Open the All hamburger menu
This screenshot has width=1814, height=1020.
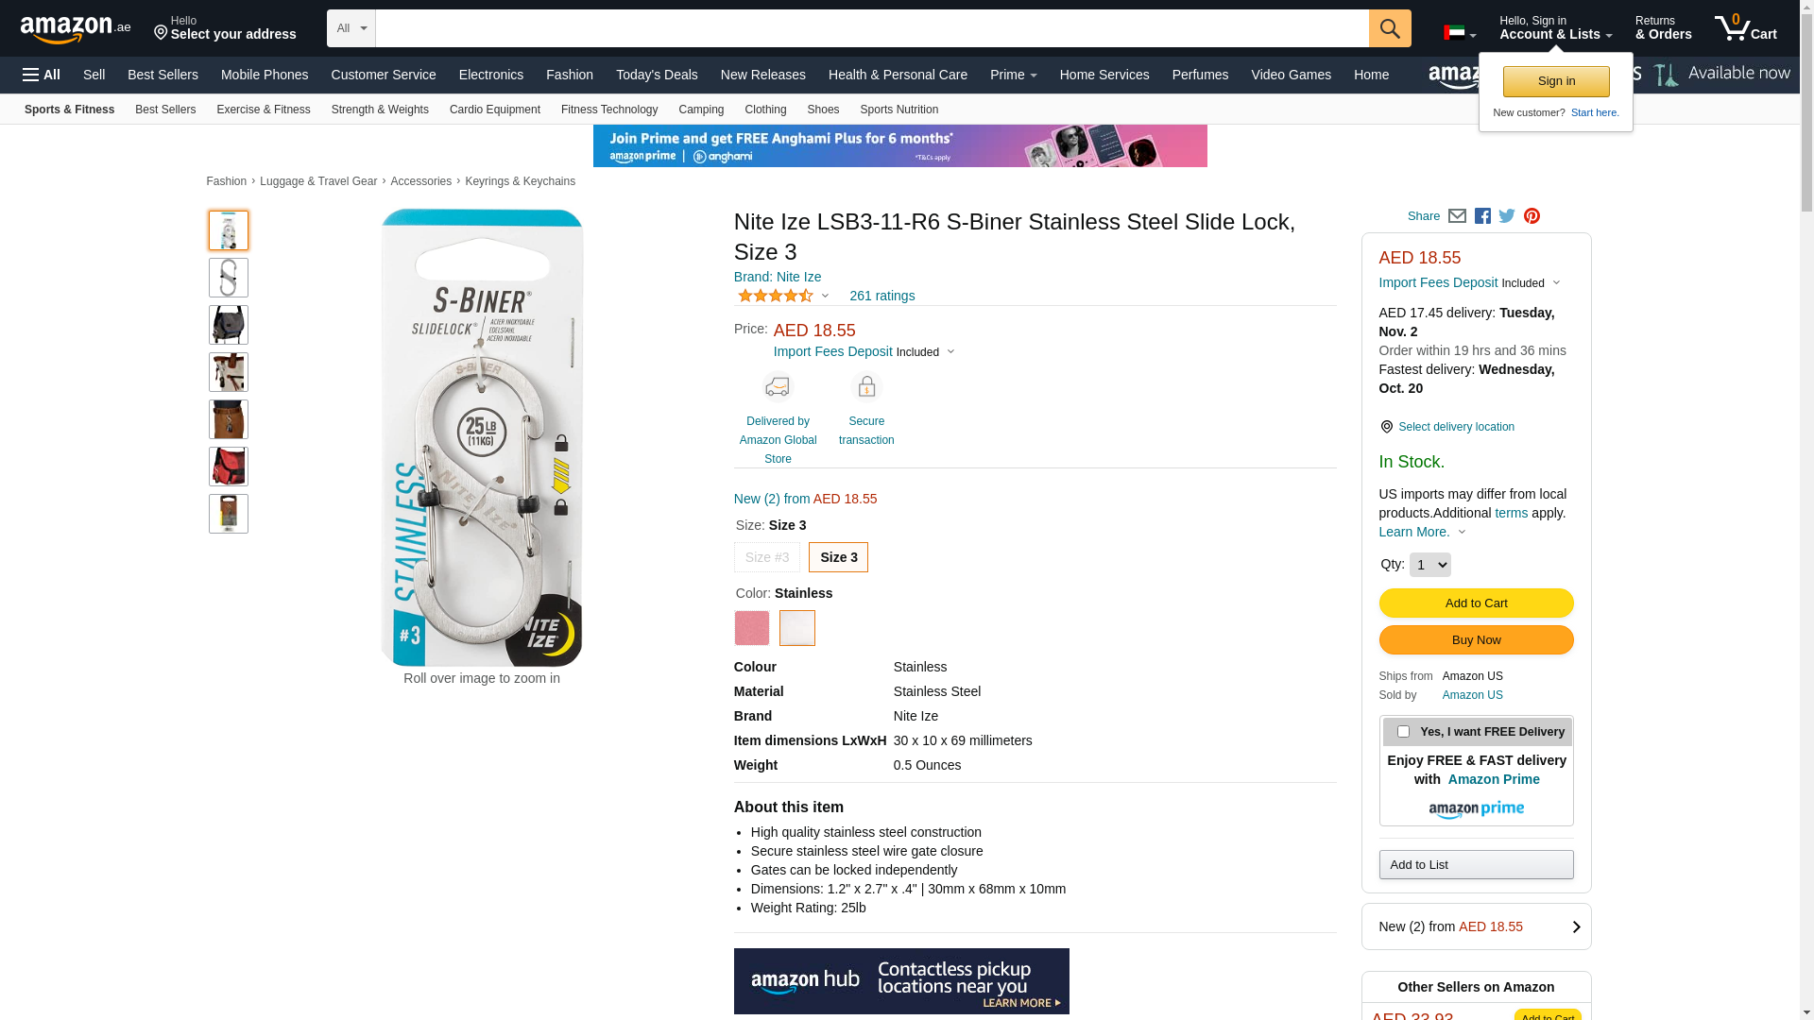point(42,75)
